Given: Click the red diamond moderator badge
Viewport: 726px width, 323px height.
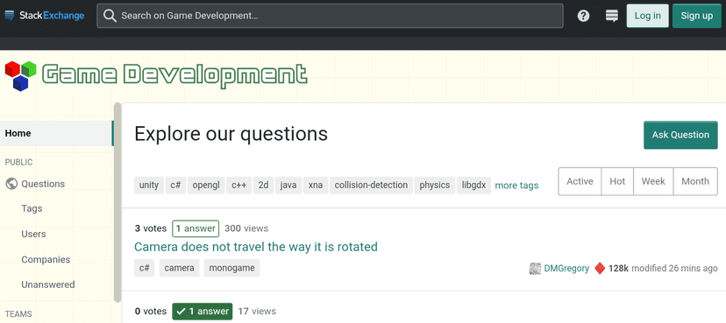Looking at the screenshot, I should coord(600,269).
